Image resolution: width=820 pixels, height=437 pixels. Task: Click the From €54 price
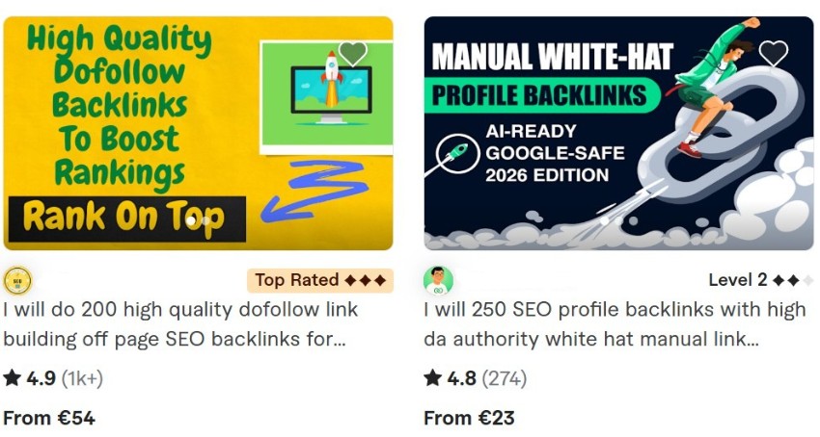click(x=49, y=418)
